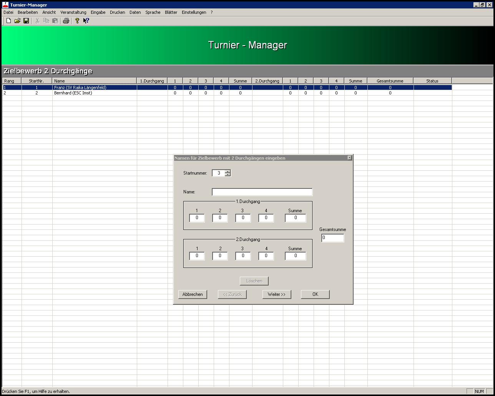Click the Save diskette icon
Image resolution: width=495 pixels, height=396 pixels.
pyautogui.click(x=26, y=21)
